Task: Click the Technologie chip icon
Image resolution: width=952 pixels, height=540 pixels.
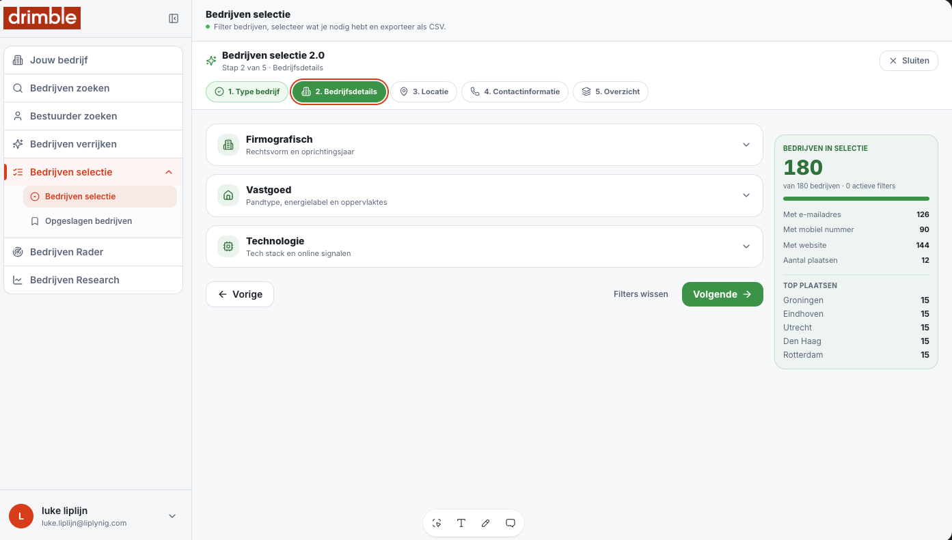Action: click(228, 246)
